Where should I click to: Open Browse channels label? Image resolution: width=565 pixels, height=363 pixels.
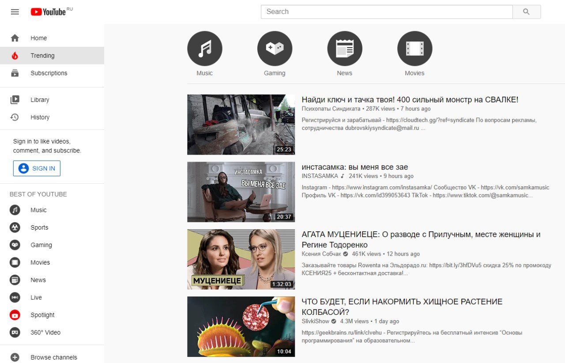coord(54,357)
